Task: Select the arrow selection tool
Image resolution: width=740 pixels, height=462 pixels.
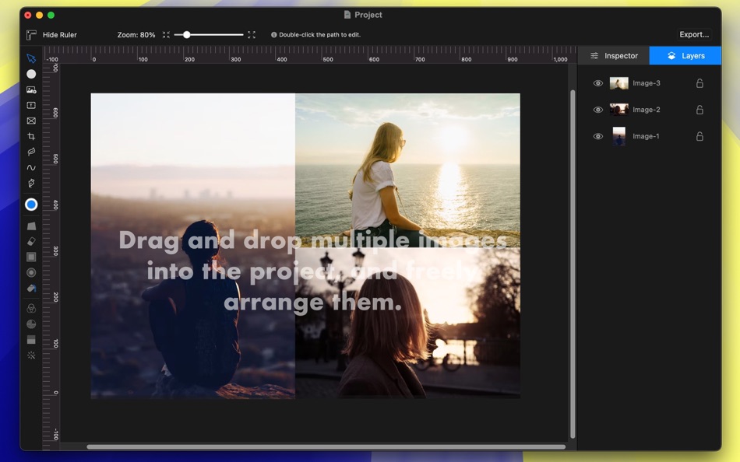Action: 31,58
